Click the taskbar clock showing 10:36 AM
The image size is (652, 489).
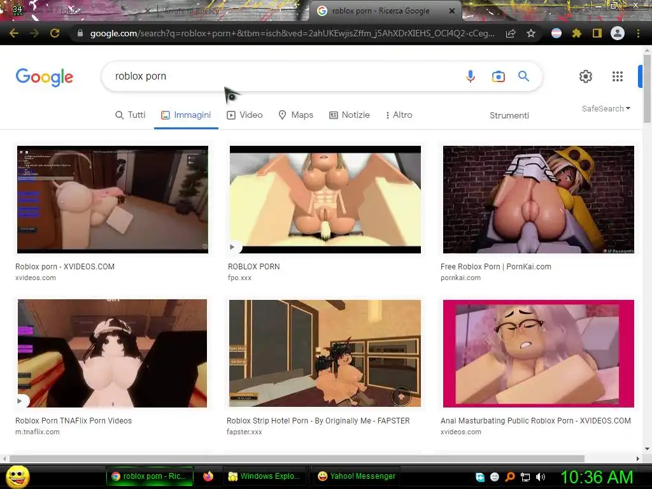[x=597, y=477]
